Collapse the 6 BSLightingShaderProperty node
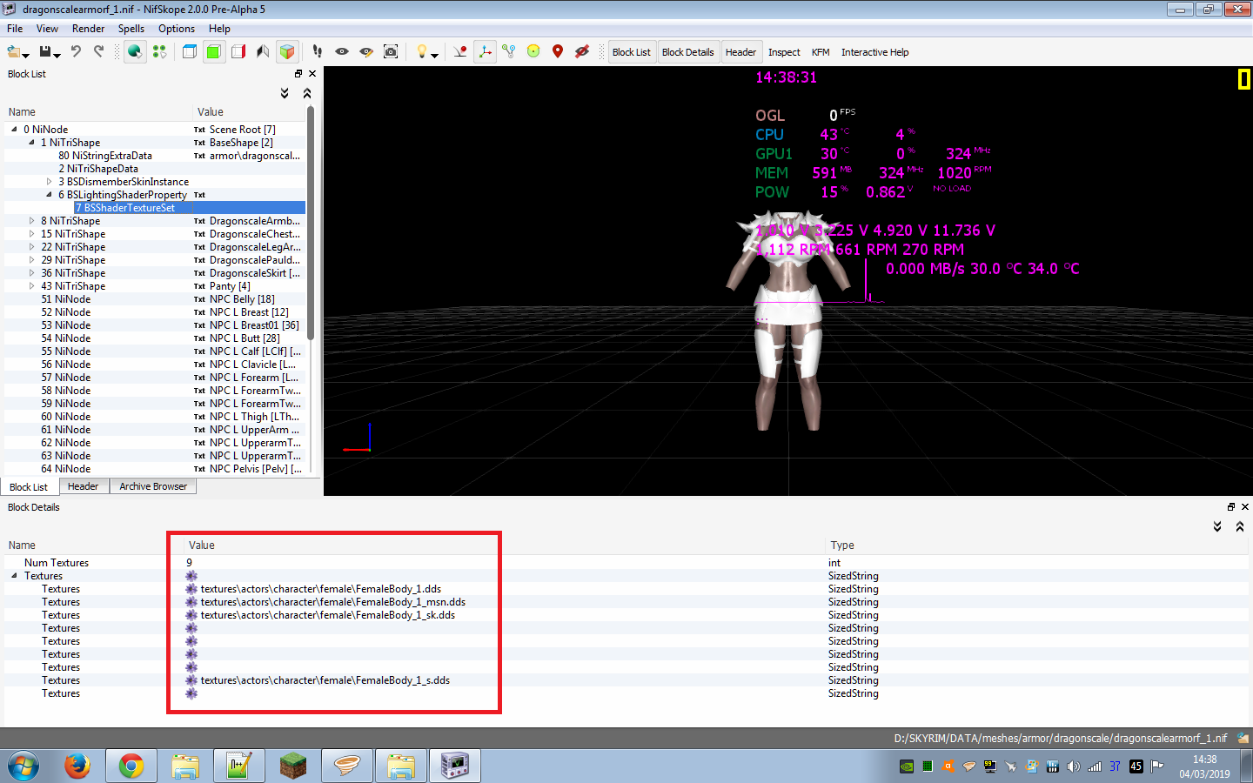The image size is (1253, 783). [x=49, y=194]
